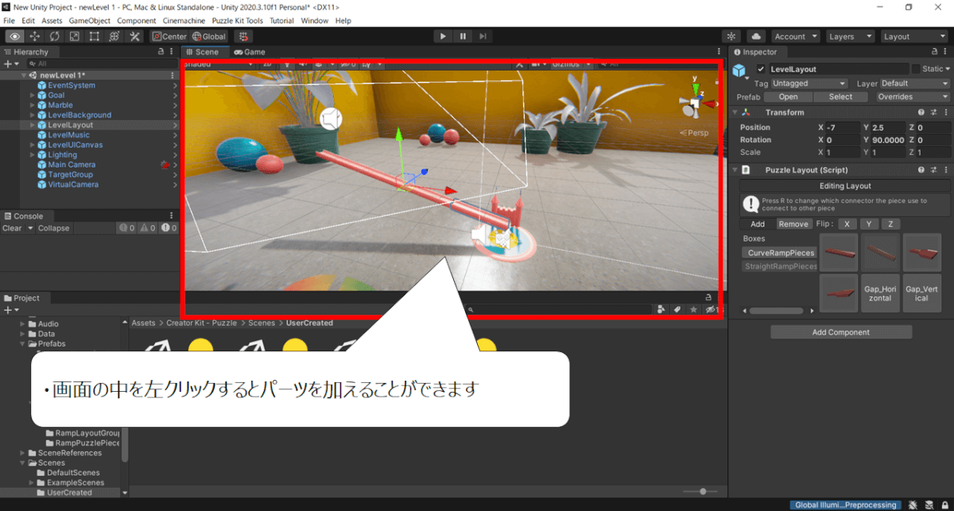Enable the Static checkbox
954x511 pixels.
click(916, 69)
